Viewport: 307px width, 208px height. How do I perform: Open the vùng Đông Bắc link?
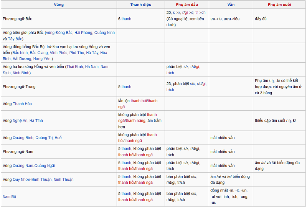(x=59, y=33)
